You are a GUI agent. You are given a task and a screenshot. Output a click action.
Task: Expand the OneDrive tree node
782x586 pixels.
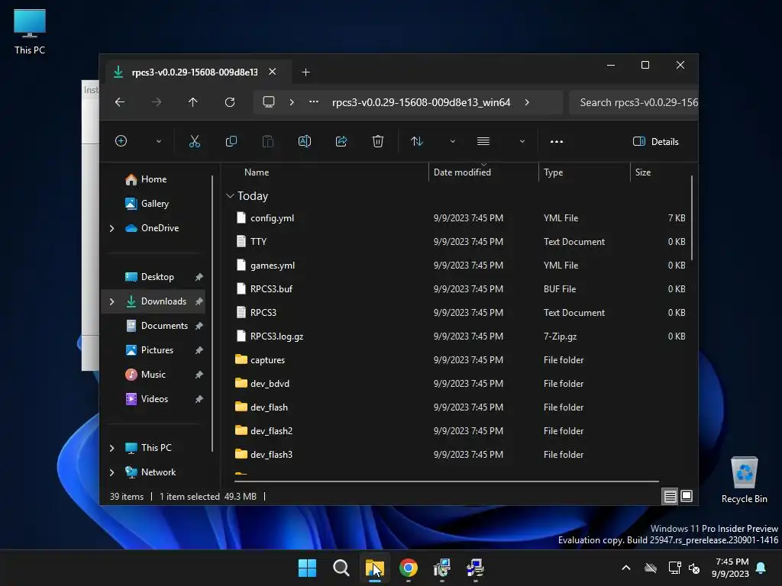[x=111, y=228]
